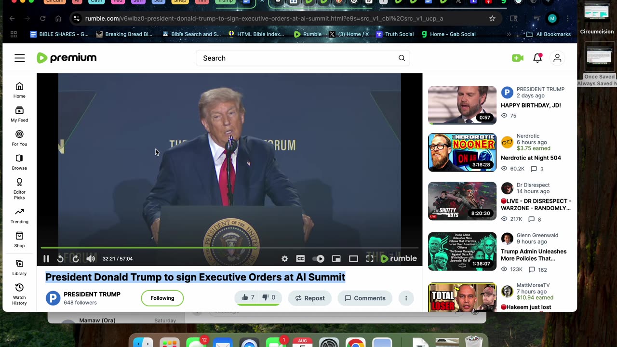Go to the browser home page
This screenshot has height=347, width=617.
coord(58,18)
